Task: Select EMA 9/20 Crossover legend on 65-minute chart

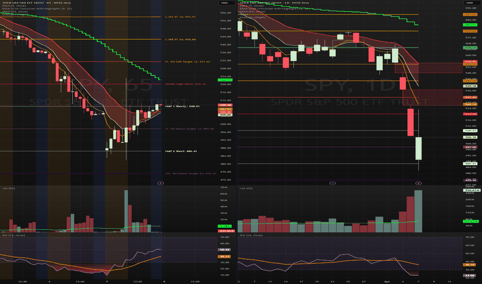Action: (x=37, y=9)
